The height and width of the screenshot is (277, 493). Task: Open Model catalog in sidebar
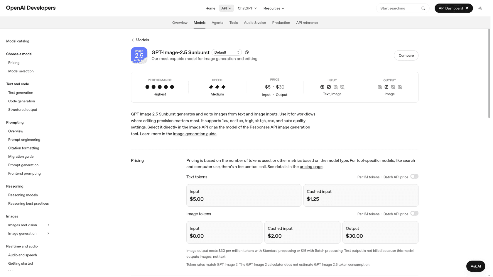(18, 41)
